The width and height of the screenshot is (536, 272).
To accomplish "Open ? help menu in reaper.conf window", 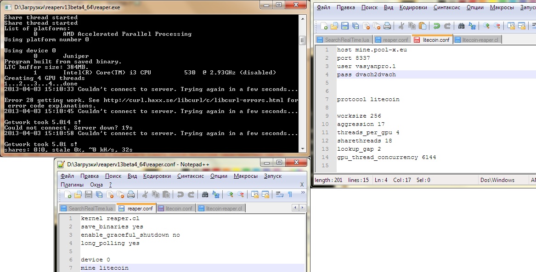I will click(x=110, y=185).
